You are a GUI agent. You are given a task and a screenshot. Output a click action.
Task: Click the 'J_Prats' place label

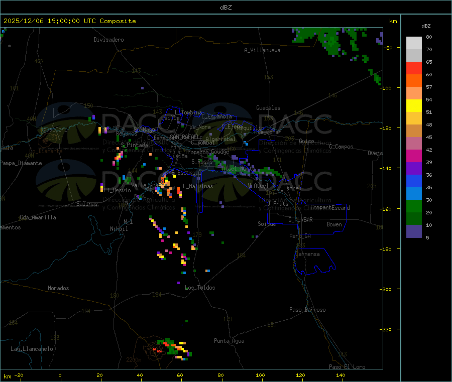tap(278, 203)
